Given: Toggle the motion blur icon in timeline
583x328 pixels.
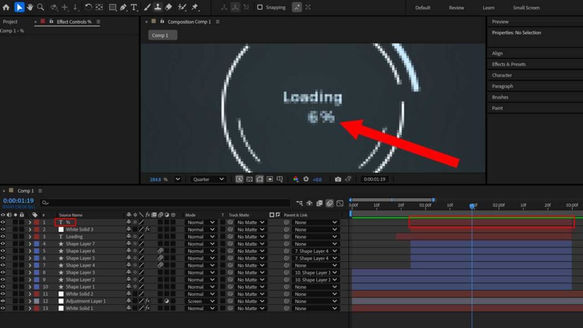Looking at the screenshot, I should (330, 203).
